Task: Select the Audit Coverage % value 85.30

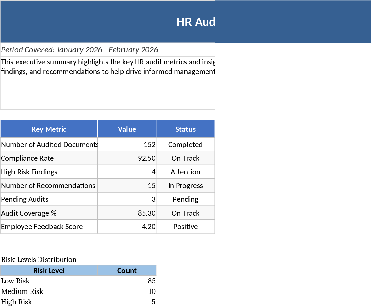Action: point(127,213)
